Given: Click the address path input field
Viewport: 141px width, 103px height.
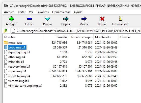Looking at the screenshot, I should pyautogui.click(x=76, y=31).
